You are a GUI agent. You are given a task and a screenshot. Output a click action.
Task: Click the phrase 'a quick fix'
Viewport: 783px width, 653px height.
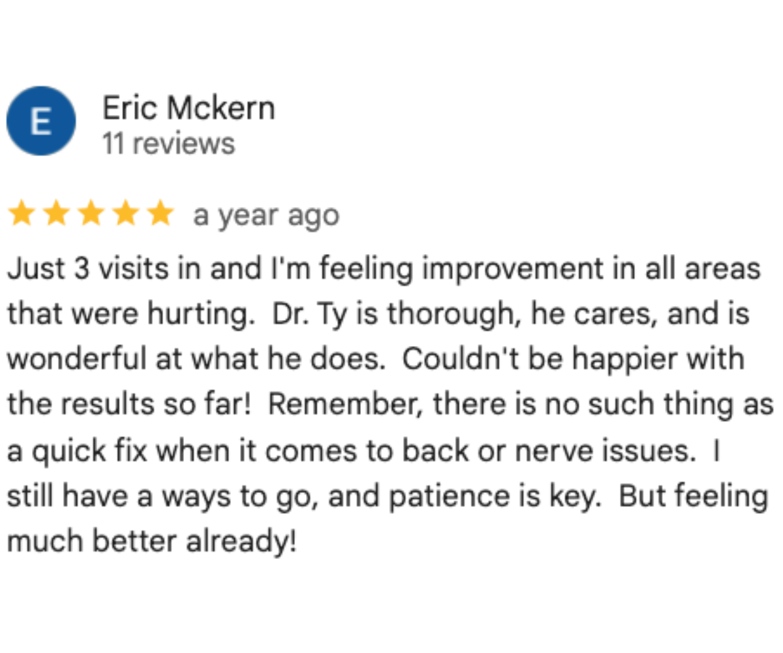tap(70, 451)
